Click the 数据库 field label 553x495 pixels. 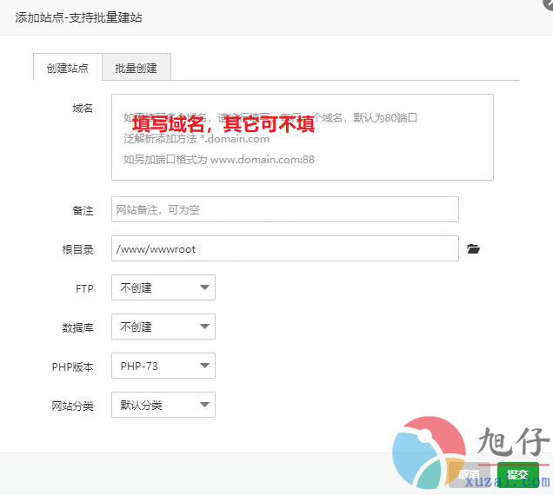click(77, 327)
